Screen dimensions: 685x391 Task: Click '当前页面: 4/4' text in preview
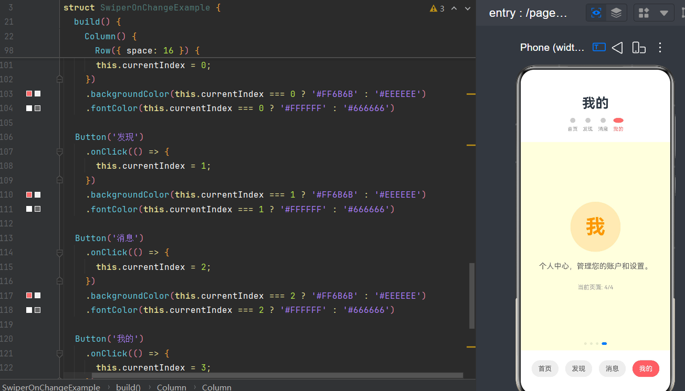click(x=595, y=287)
